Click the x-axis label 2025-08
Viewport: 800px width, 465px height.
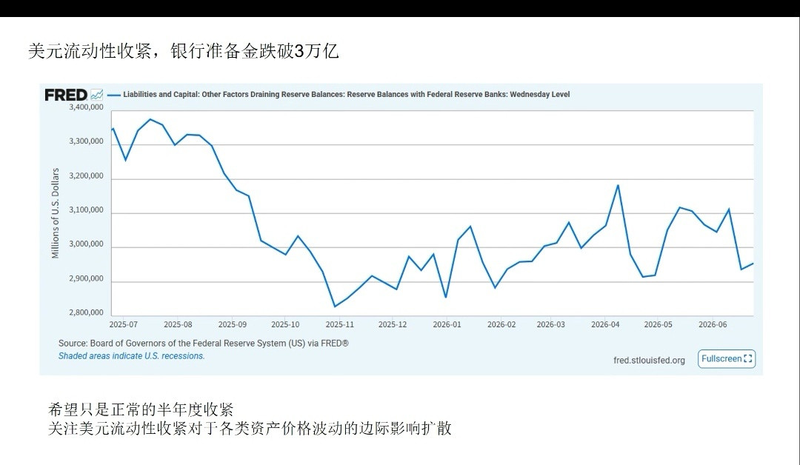(x=178, y=324)
